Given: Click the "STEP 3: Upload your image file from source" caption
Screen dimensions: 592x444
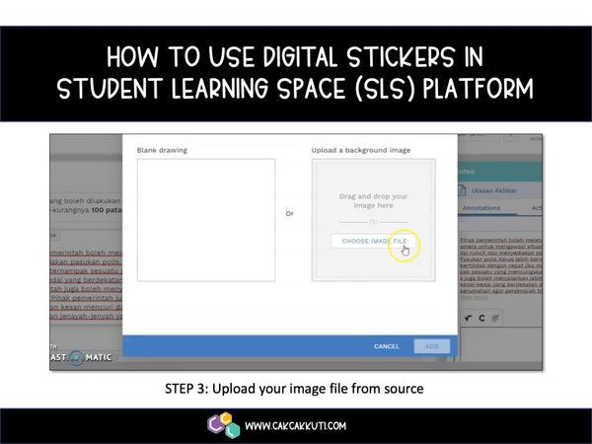Looking at the screenshot, I should 294,389.
